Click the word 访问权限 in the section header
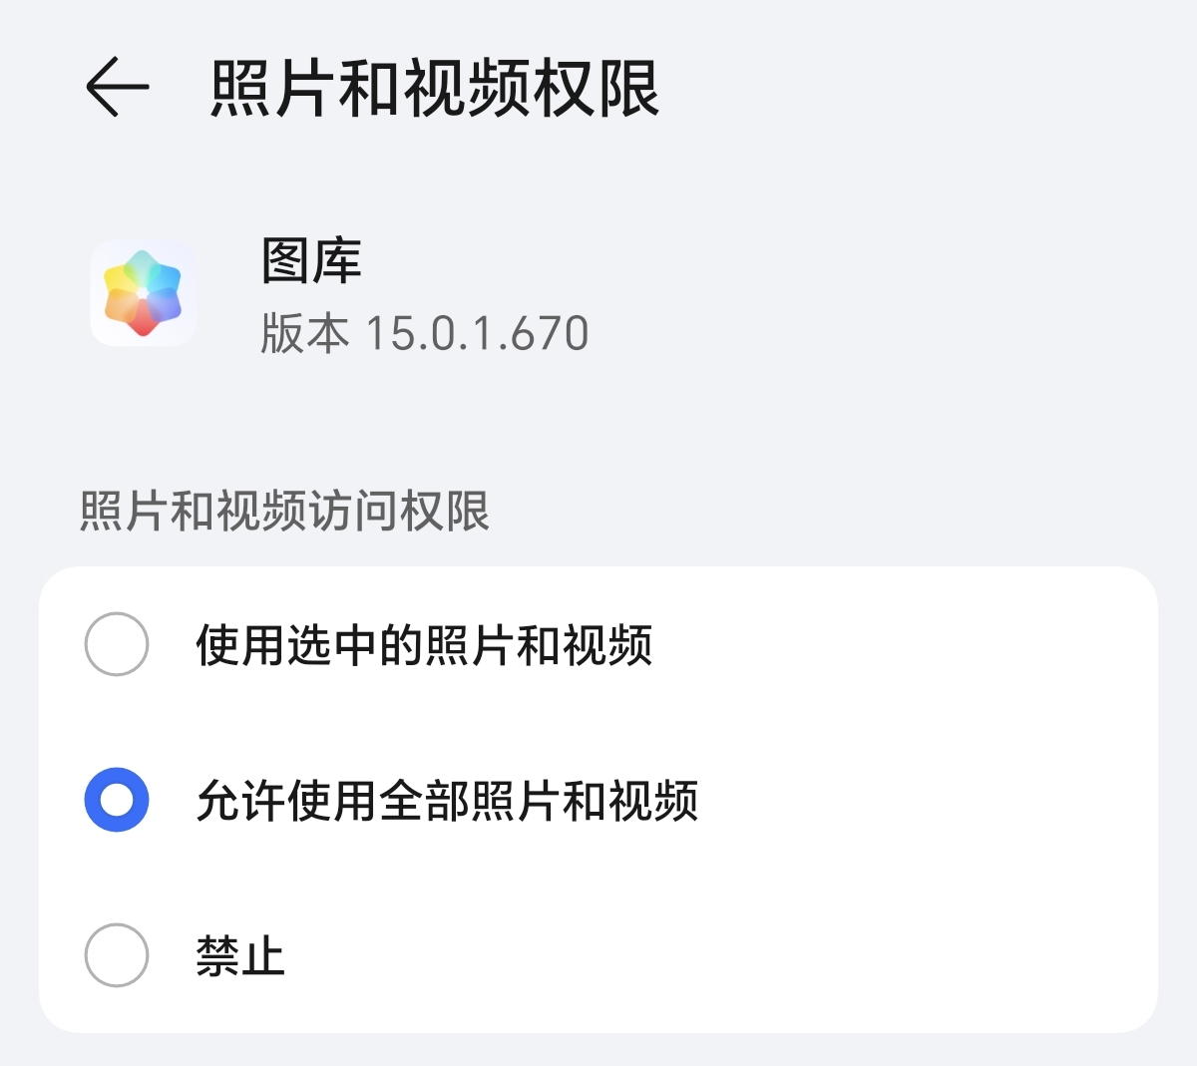 (x=399, y=512)
